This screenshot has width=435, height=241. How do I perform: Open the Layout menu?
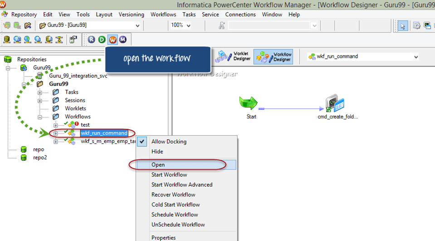click(x=104, y=14)
